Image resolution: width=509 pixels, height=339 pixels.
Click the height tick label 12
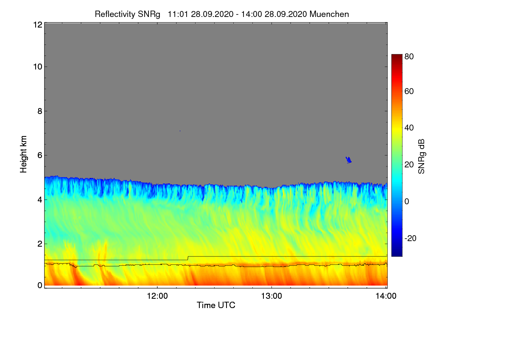[x=37, y=25]
